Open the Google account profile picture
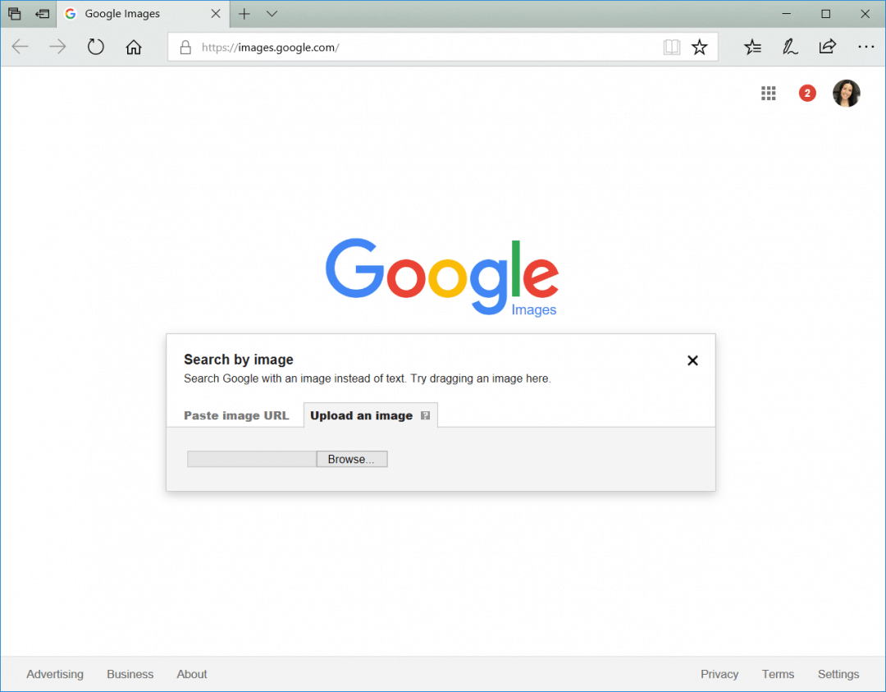 pyautogui.click(x=846, y=93)
